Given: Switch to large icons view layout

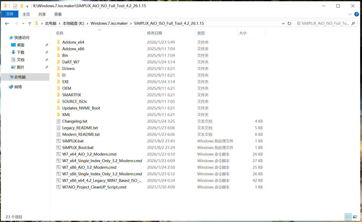Looking at the screenshot, I should click(x=355, y=217).
